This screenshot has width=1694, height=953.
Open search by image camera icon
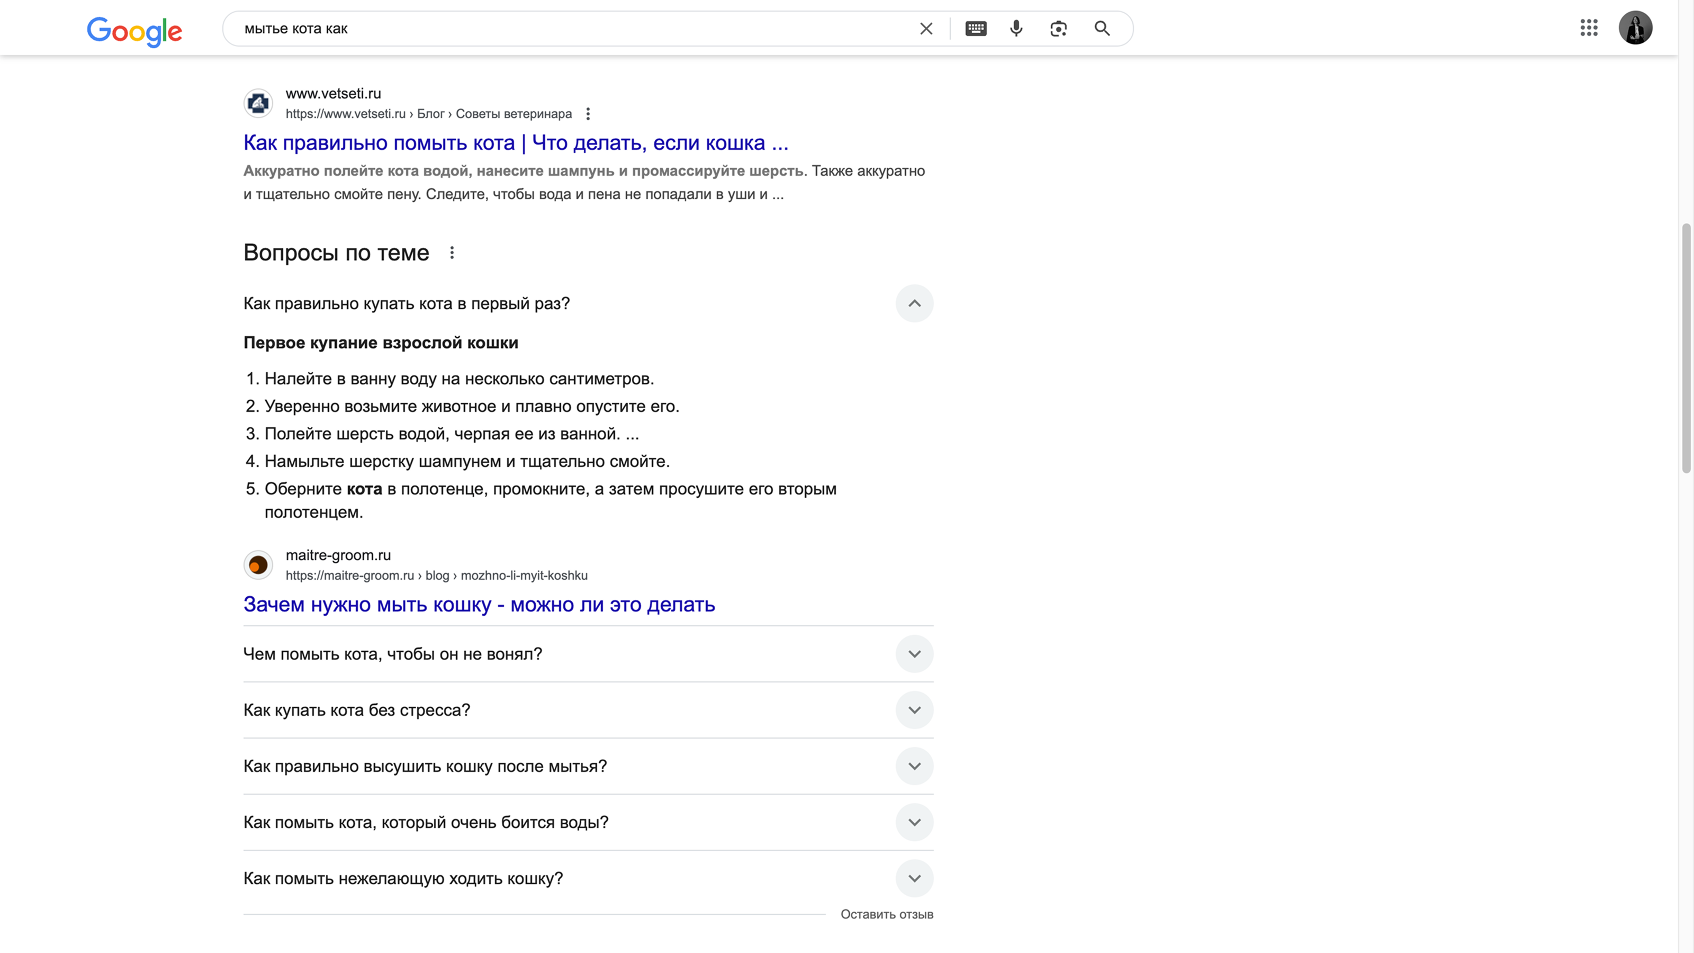click(x=1058, y=29)
